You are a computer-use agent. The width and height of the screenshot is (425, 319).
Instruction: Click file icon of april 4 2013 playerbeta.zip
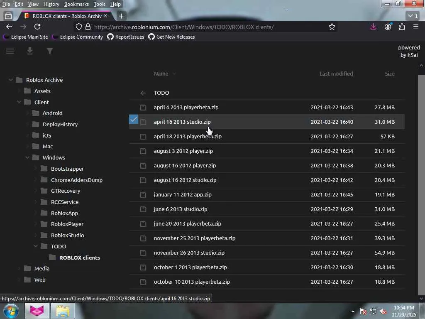tap(143, 108)
